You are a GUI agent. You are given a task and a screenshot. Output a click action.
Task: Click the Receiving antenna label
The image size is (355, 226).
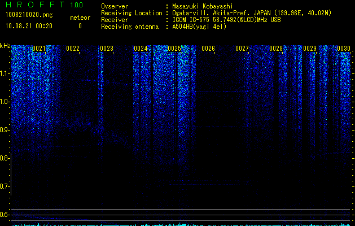coord(130,27)
